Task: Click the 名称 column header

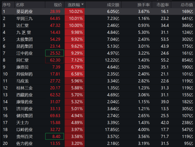Action: tap(20, 5)
